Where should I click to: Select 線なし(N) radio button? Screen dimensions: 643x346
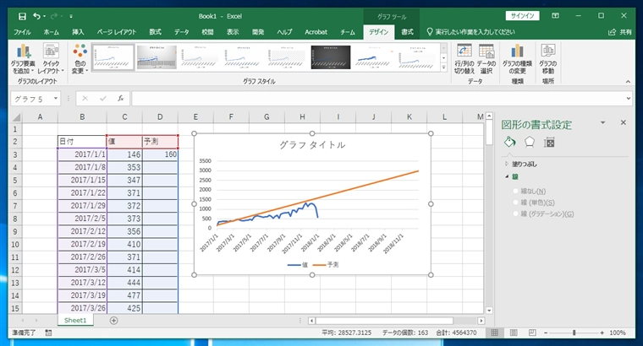(x=516, y=191)
